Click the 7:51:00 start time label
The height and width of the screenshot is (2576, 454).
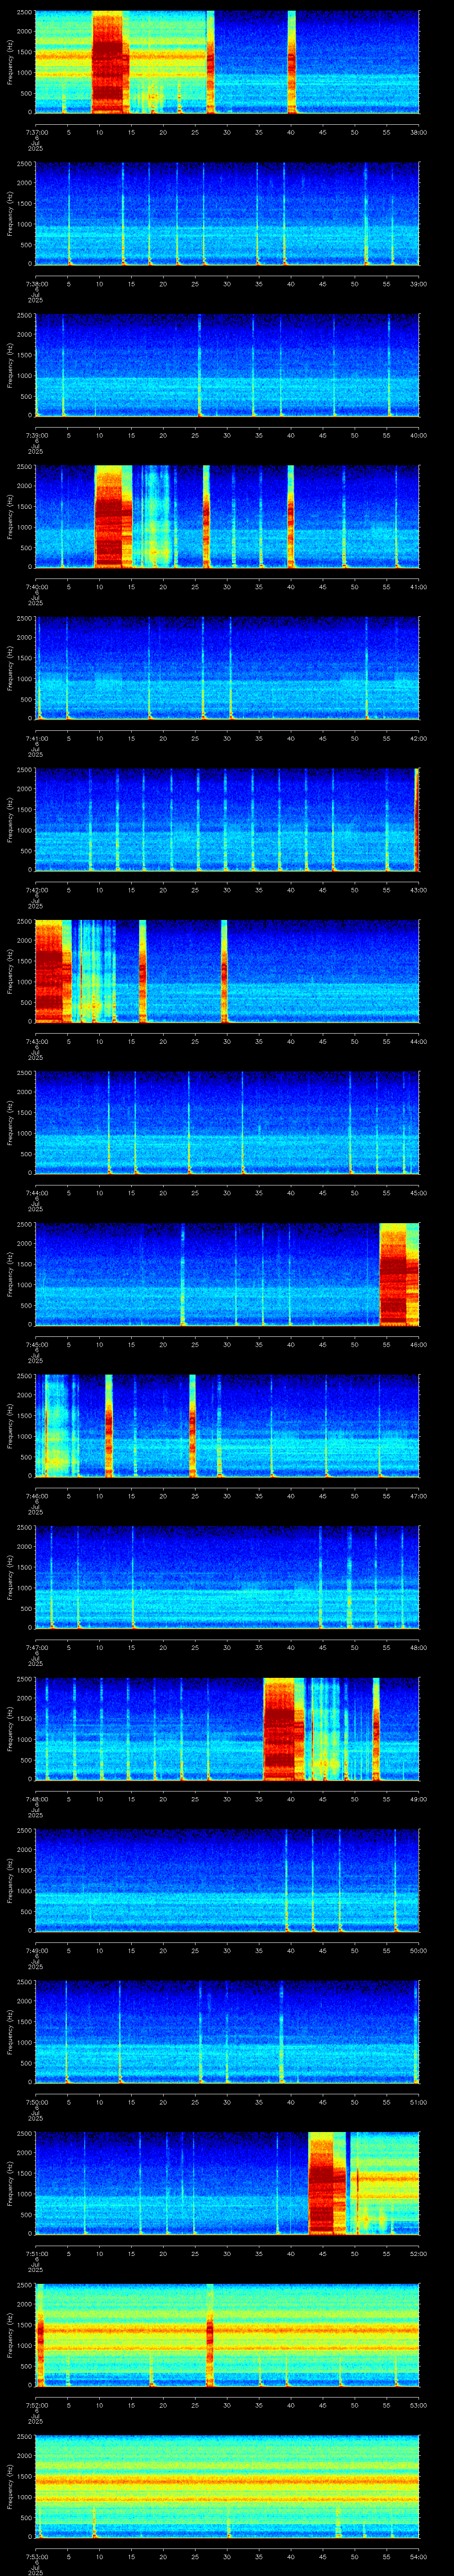click(x=36, y=2253)
